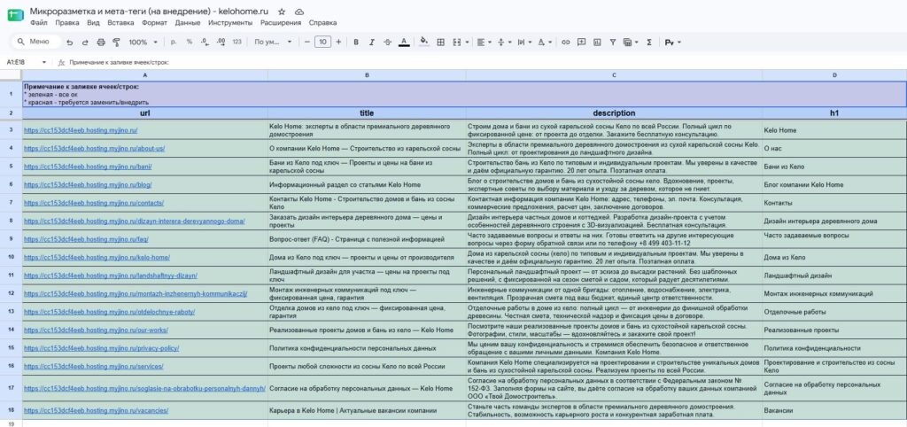
Task: Open the /contacts/ URL link
Action: pyautogui.click(x=94, y=203)
